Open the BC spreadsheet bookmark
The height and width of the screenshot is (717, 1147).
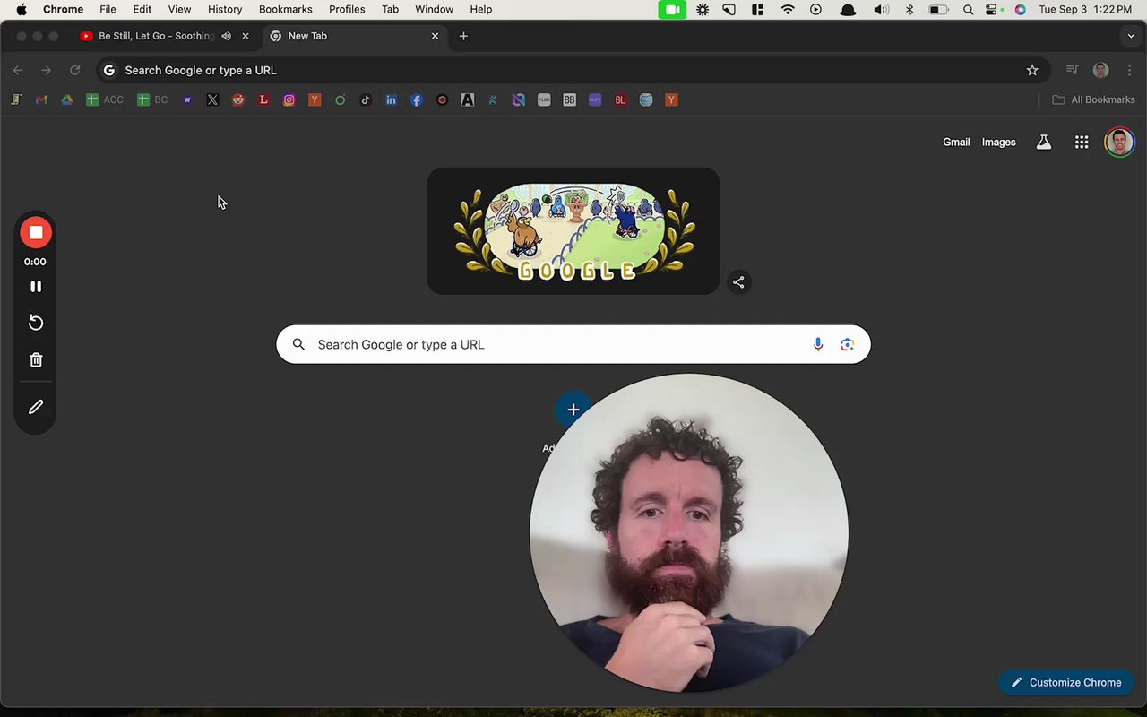(152, 100)
